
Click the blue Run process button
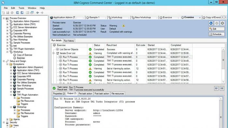click(x=211, y=23)
